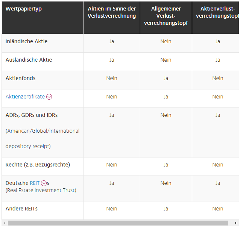Viewport: 249px width, 230px height.
Task: Click the 'Ausländische Aktie' row label
Action: [x=29, y=60]
